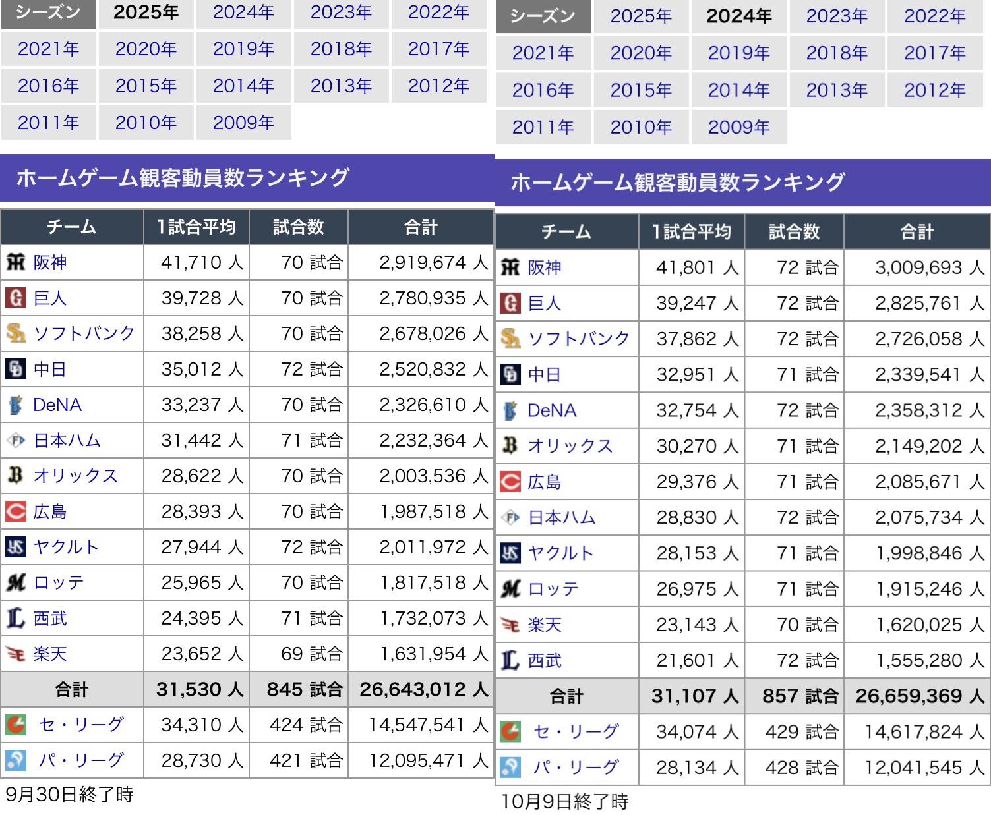This screenshot has width=991, height=815.
Task: Click Giants logo in 10月9日終了時 table
Action: [510, 303]
